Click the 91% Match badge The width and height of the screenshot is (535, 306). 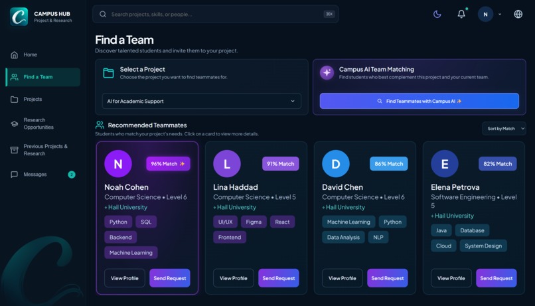281,164
